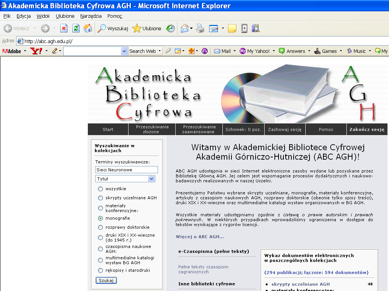Open the Search Web dropdown arrow
The image size is (389, 291).
160,51
